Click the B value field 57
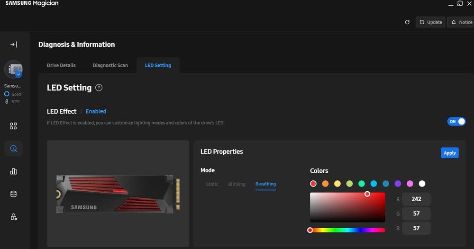 [x=416, y=228]
